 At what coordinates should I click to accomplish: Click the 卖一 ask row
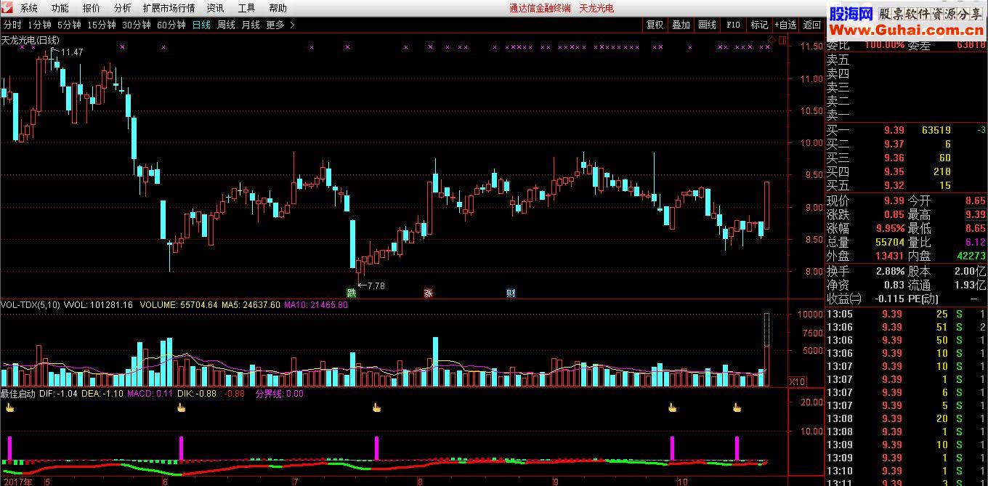[x=906, y=115]
